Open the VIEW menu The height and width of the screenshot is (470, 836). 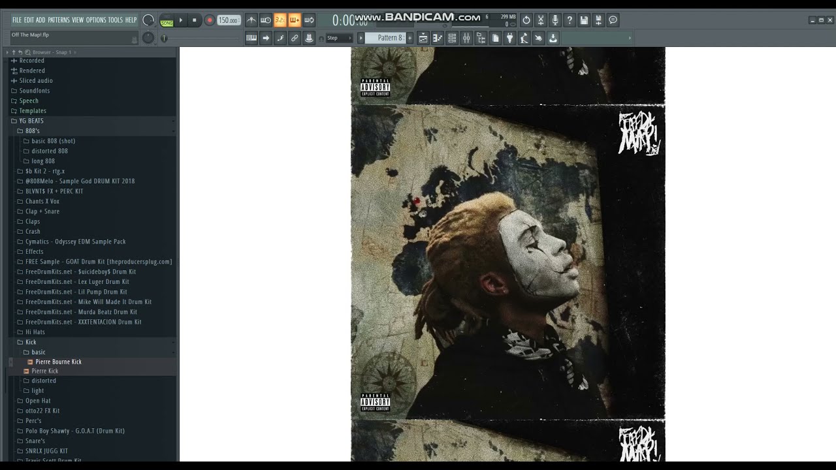(78, 20)
